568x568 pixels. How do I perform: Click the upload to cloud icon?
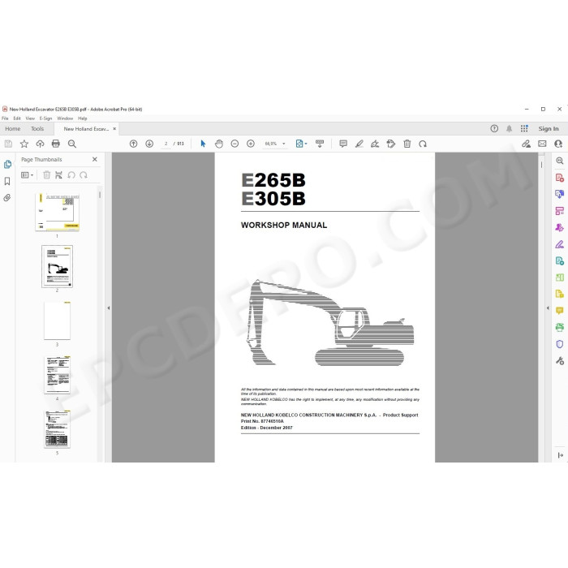pos(40,144)
